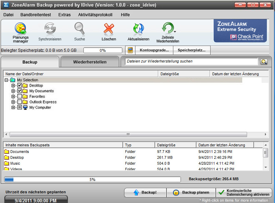275x203 pixels.
Task: Focus the Dateien zur Wiederherstellung suchen field
Action: (x=191, y=61)
